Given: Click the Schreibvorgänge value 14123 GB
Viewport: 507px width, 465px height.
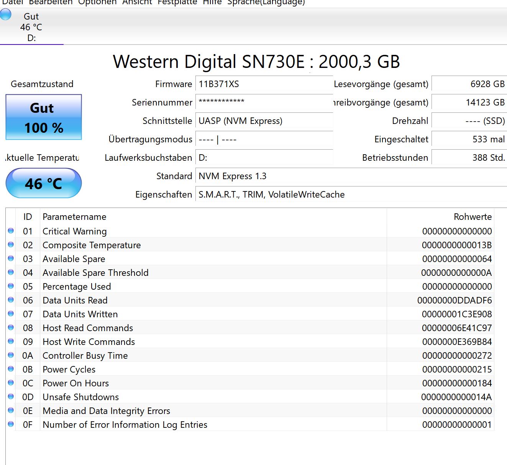Looking at the screenshot, I should [469, 102].
